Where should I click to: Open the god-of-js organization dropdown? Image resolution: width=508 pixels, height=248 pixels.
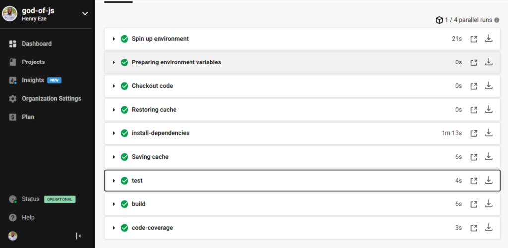click(x=85, y=13)
